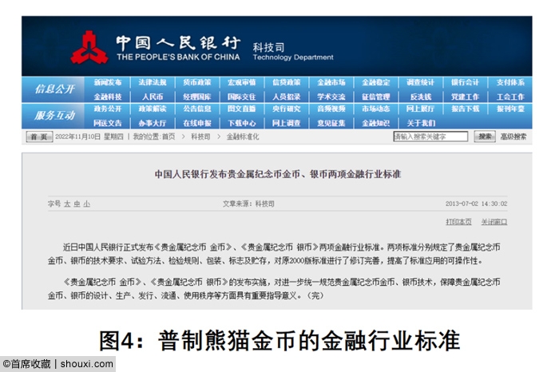Click the 打印本页 print link
The width and height of the screenshot is (559, 372).
(458, 222)
